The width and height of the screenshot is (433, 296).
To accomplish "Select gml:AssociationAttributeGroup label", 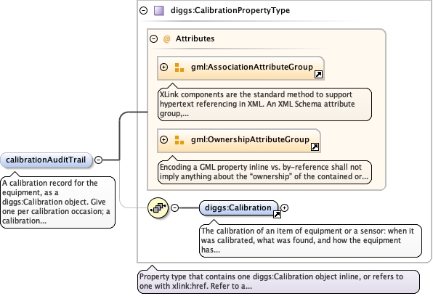I will point(252,67).
